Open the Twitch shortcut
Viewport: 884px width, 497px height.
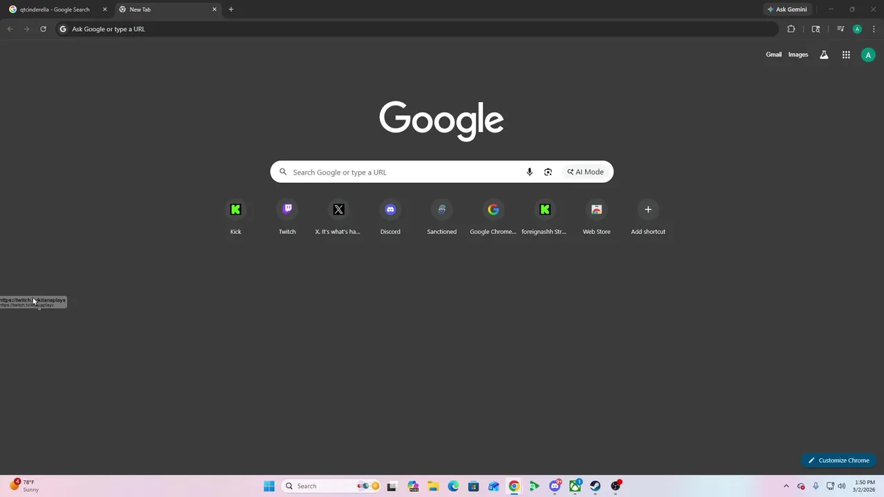click(287, 217)
